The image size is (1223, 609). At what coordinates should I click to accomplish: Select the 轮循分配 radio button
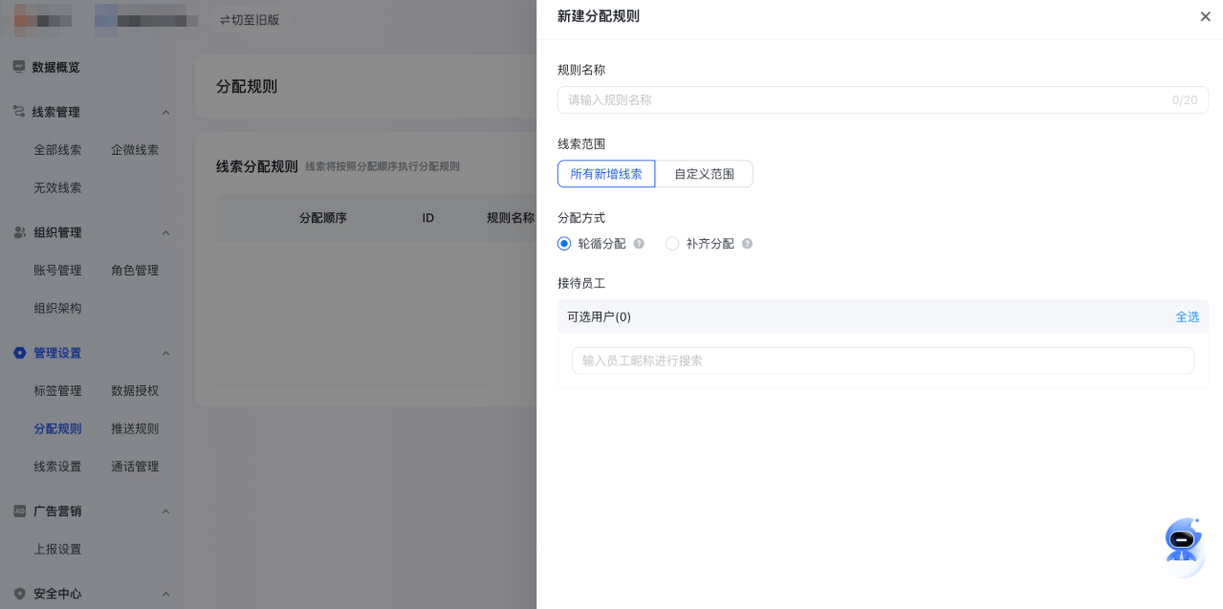[x=564, y=244]
